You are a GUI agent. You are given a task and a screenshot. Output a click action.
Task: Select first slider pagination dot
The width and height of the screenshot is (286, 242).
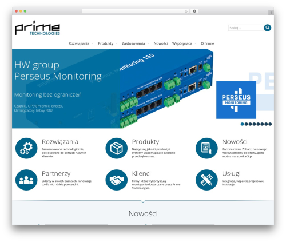(242, 124)
